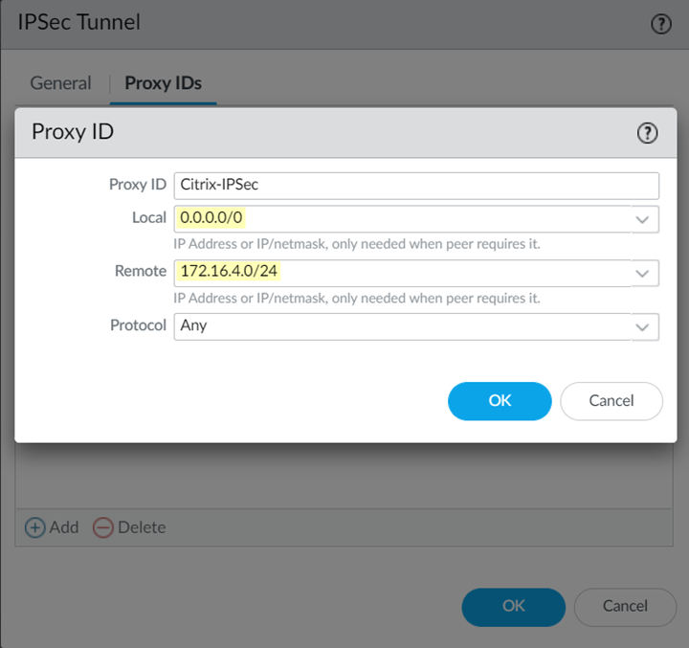Screen dimensions: 689x648
Task: Click the Proxy ID dialog help icon
Action: click(648, 133)
